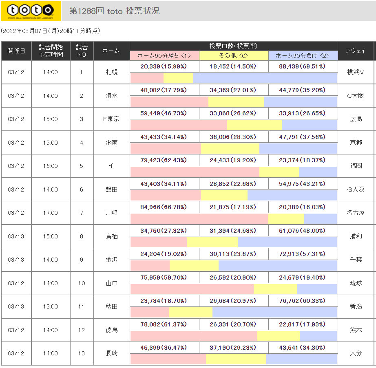Click the toto logo in the header
376x368 pixels.
pos(31,11)
